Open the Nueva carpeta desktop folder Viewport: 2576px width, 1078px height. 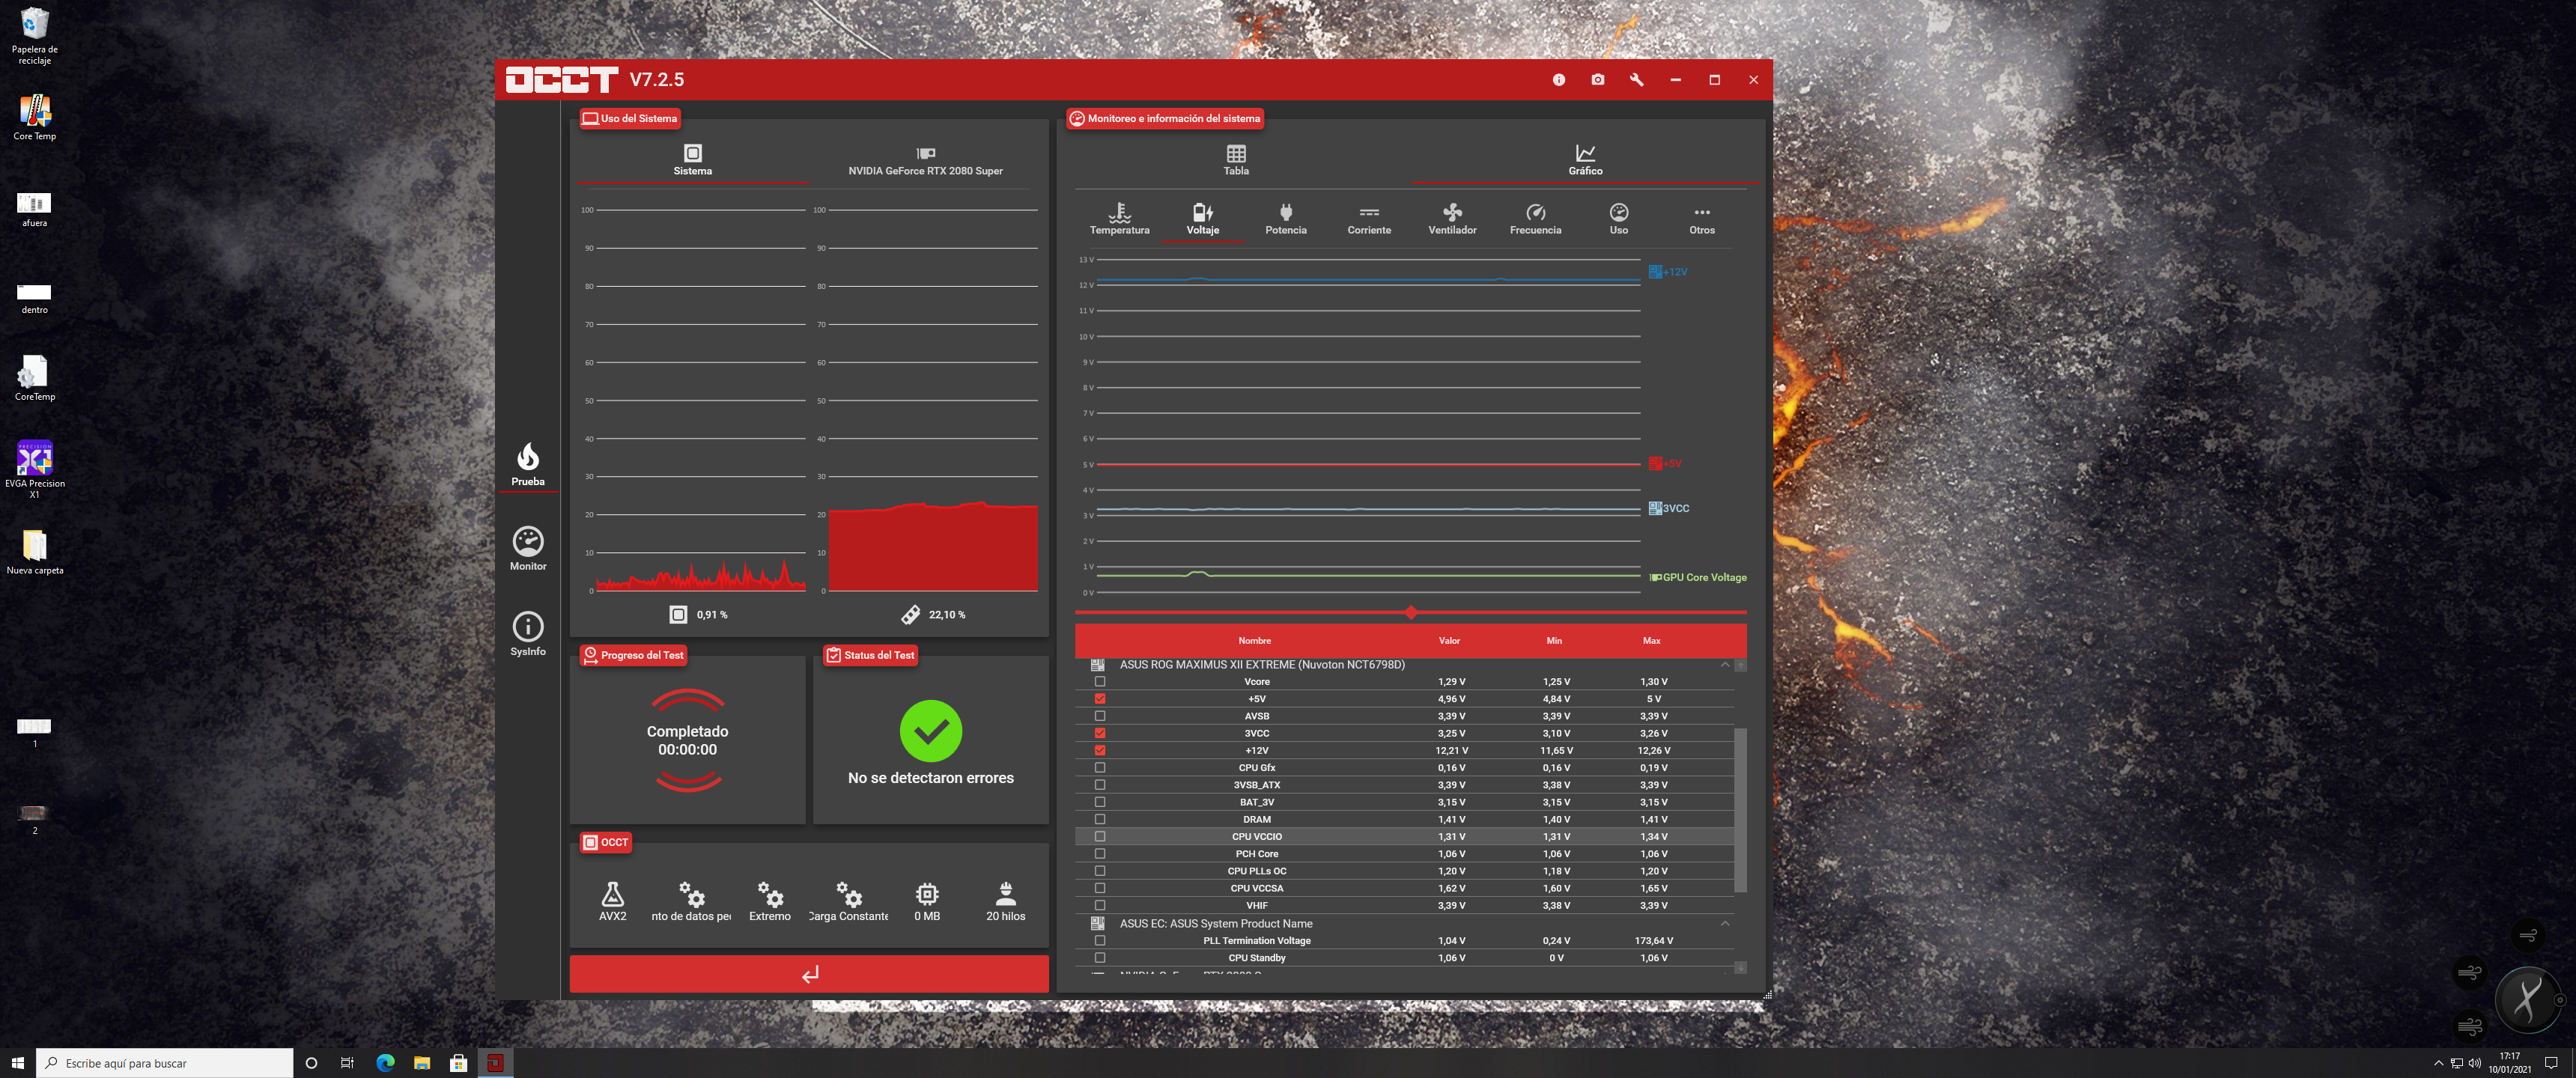click(x=35, y=552)
